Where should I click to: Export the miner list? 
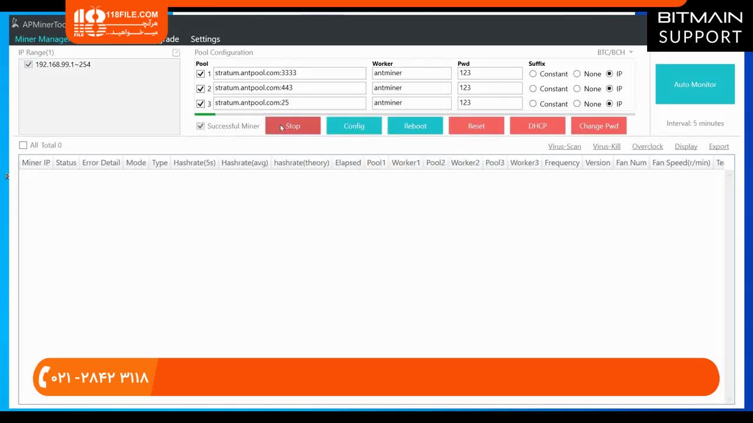[x=719, y=146]
